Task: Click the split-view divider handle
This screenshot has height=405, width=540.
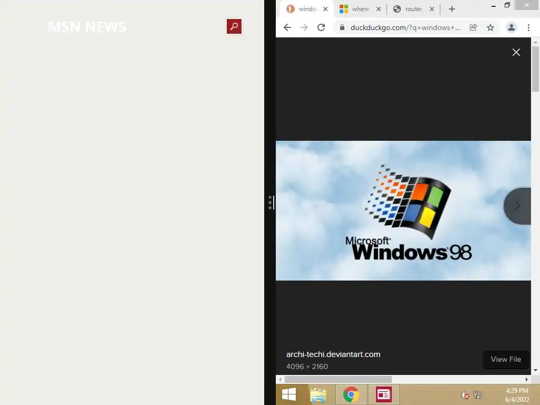Action: point(271,202)
